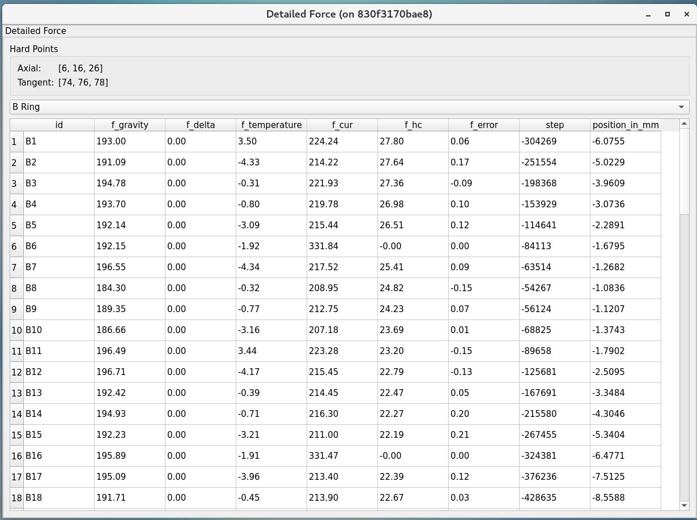Select row header number 16

[x=16, y=456]
